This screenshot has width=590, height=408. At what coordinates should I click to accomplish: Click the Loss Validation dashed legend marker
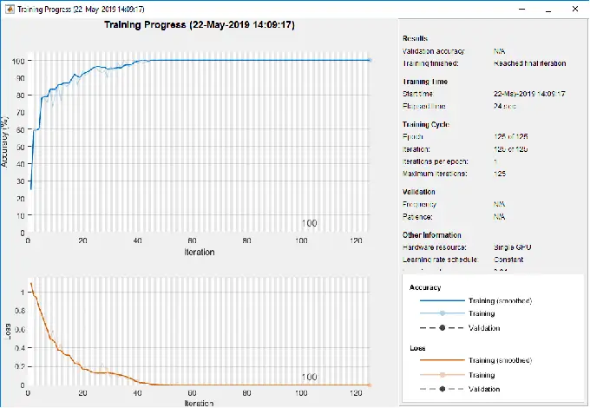pos(442,390)
